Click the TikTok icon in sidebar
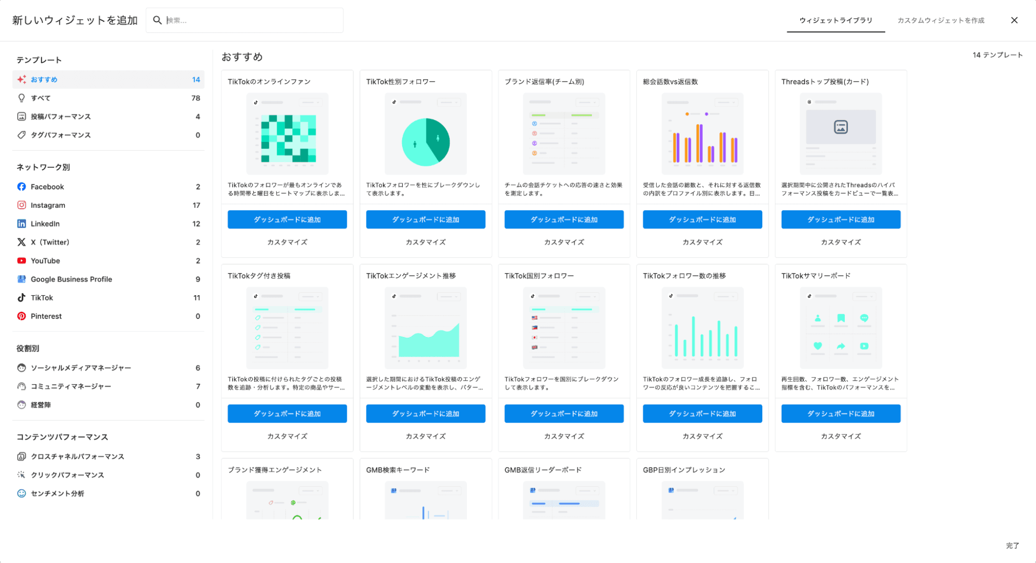 point(21,298)
